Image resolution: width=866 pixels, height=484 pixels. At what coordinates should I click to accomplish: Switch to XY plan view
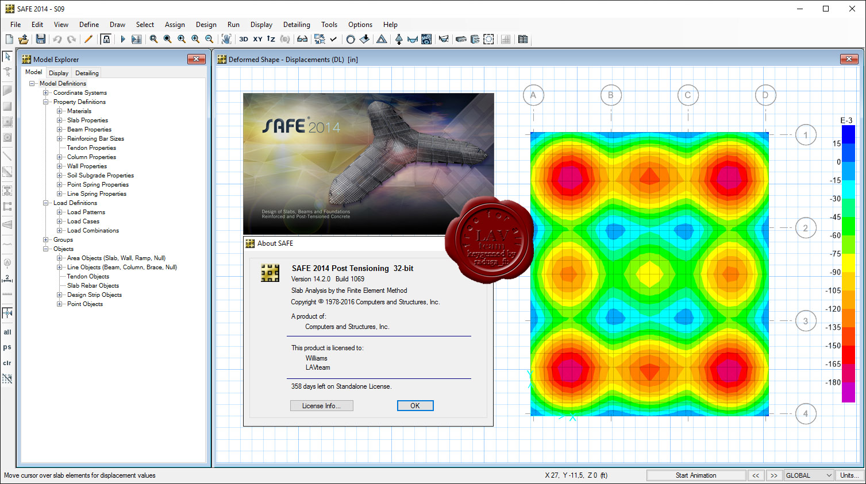pos(257,39)
